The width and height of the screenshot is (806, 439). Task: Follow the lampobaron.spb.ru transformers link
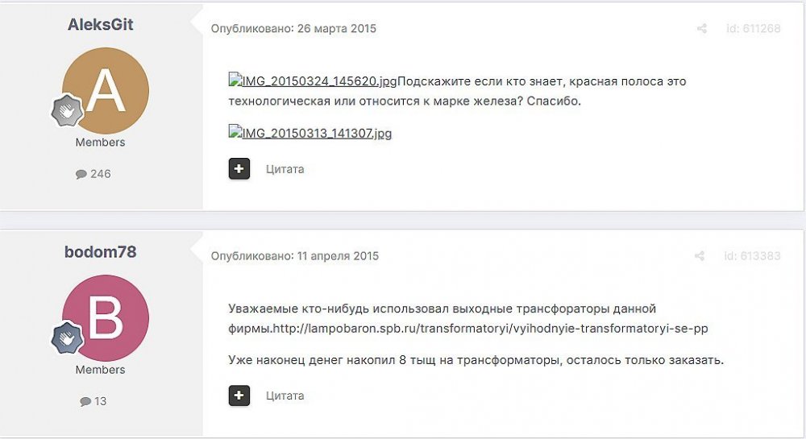click(491, 329)
